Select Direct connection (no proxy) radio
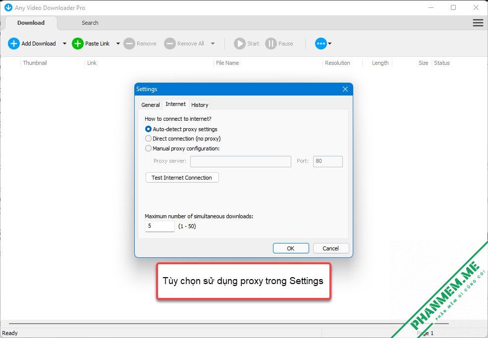488x338 pixels. tap(149, 139)
